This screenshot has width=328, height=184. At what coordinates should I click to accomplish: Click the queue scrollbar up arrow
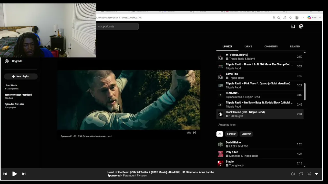click(305, 52)
